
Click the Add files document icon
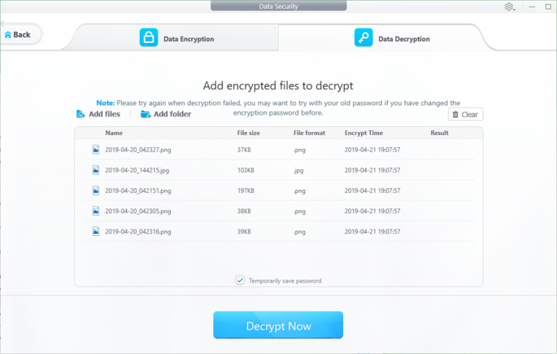tap(81, 114)
